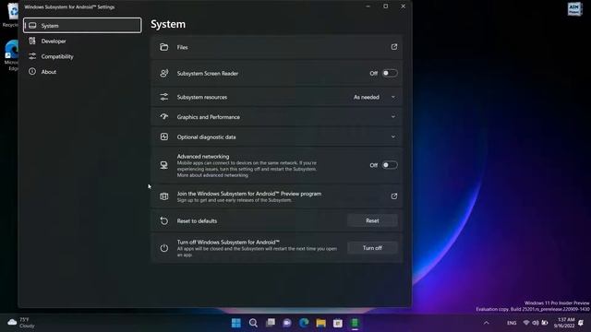The height and width of the screenshot is (332, 591).
Task: Toggle Advanced networking switch
Action: tap(390, 165)
